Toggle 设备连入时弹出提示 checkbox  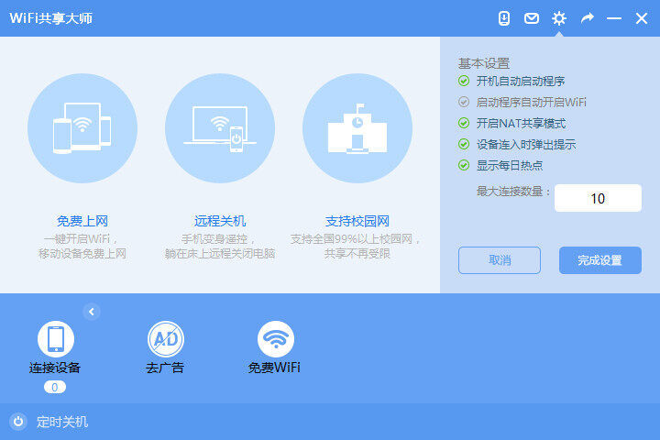click(464, 144)
